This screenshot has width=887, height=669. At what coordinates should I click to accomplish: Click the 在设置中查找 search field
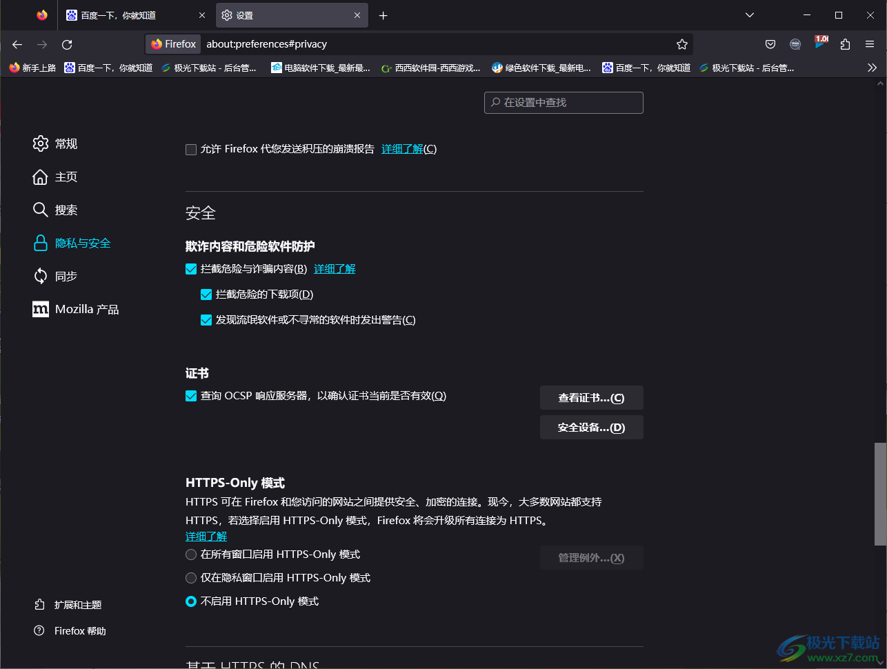point(564,102)
